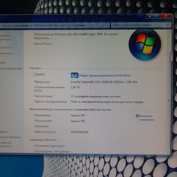Expand arrow after Панель управления breadcrumb
The image size is (177, 177).
click(31, 26)
